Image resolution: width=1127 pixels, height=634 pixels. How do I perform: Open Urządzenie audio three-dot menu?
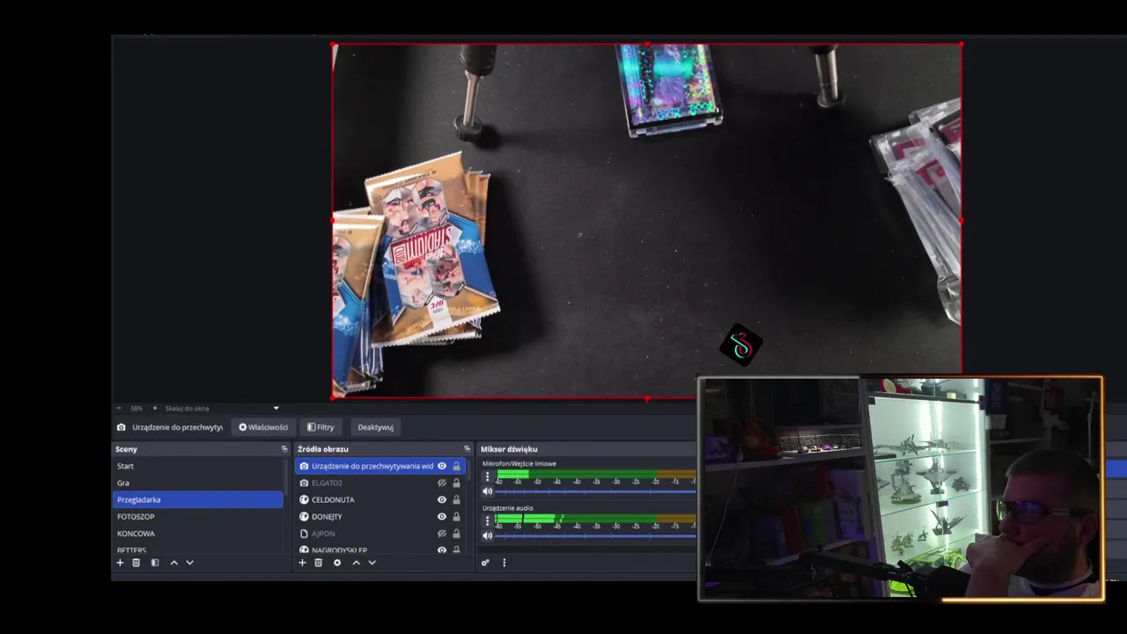(487, 520)
